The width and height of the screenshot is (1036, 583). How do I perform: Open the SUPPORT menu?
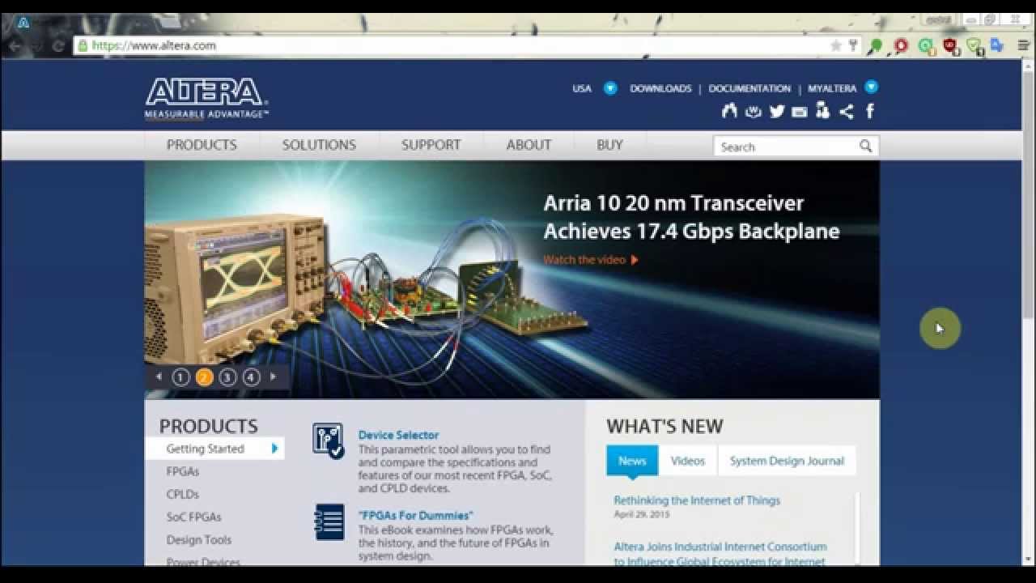431,145
